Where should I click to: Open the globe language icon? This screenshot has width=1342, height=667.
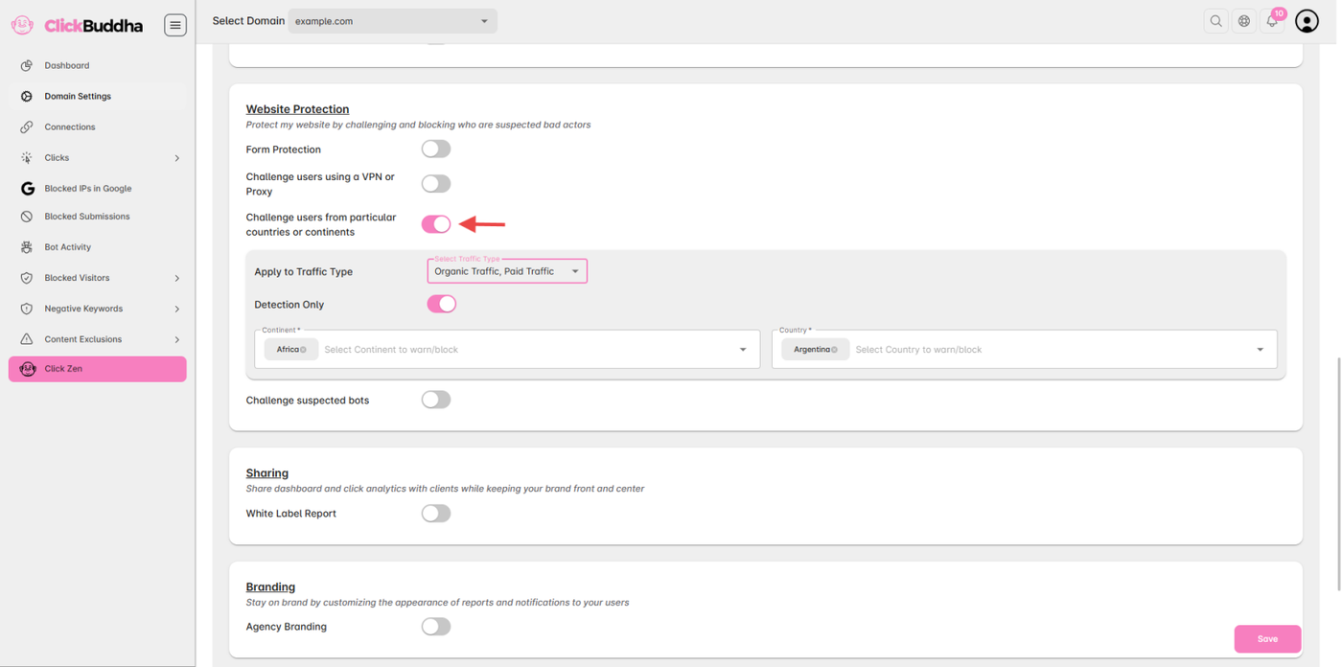(1244, 21)
